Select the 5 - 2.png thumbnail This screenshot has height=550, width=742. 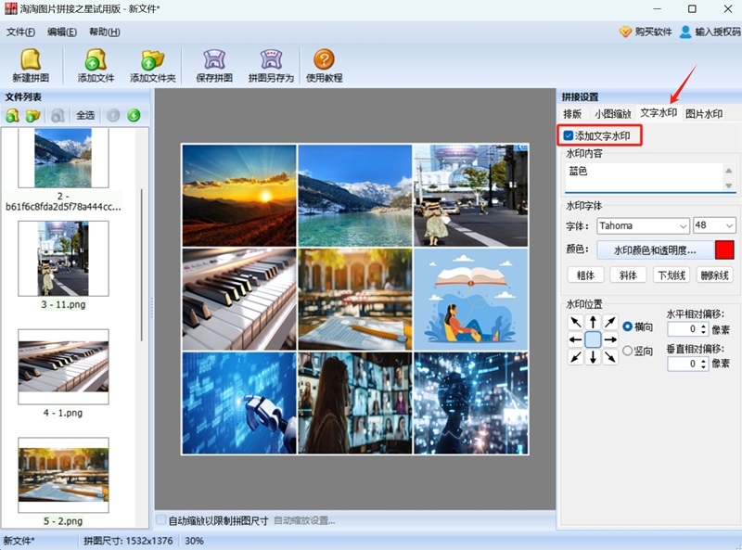(63, 475)
